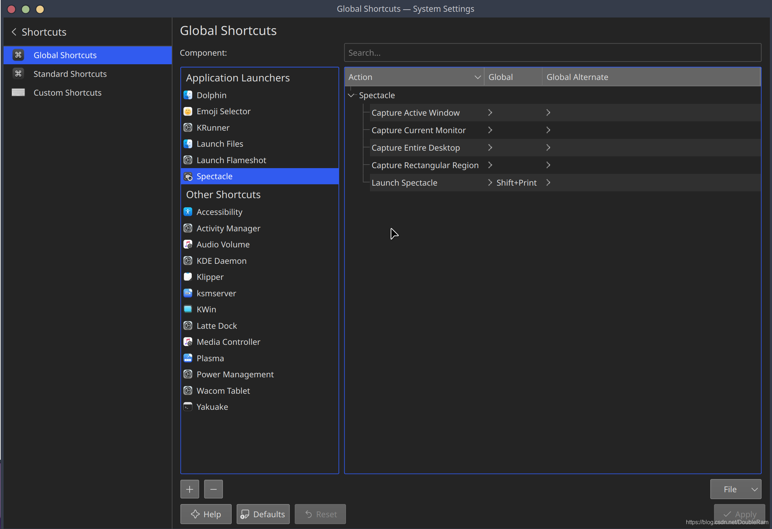Viewport: 772px width, 529px height.
Task: Collapse the Spectacle tree group
Action: pos(351,95)
